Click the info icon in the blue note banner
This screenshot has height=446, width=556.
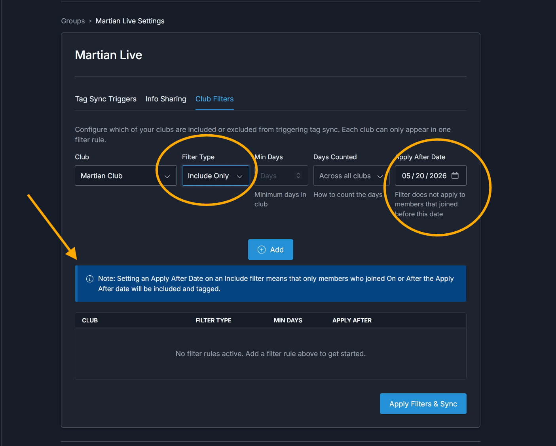click(90, 279)
